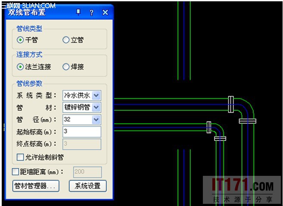Viewport: 283px width, 206px height.
Task: Open help via the question mark icon
Action: 91,12
